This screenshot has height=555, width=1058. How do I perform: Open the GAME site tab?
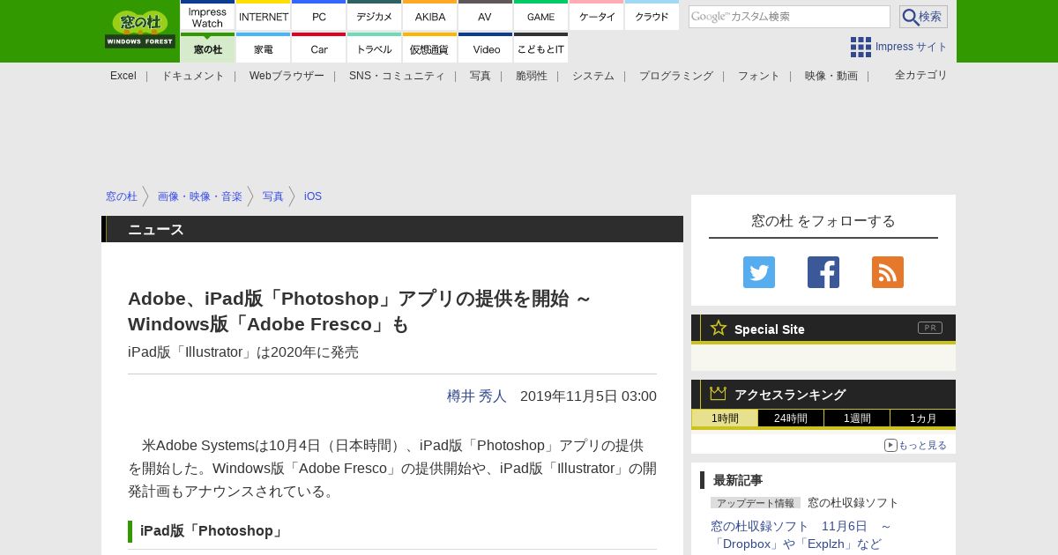[540, 17]
